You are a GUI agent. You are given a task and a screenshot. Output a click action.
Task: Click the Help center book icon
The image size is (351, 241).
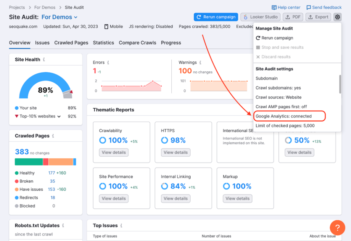click(274, 8)
